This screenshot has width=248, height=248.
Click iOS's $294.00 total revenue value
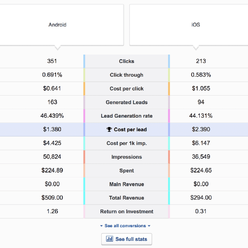[201, 198]
